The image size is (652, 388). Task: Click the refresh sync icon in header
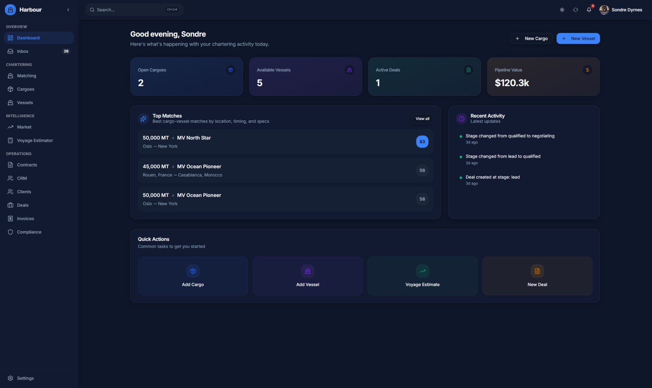pos(575,10)
